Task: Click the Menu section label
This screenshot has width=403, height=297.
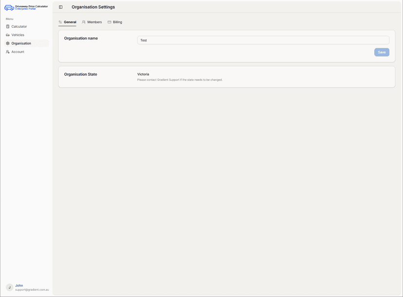Action: click(x=10, y=19)
